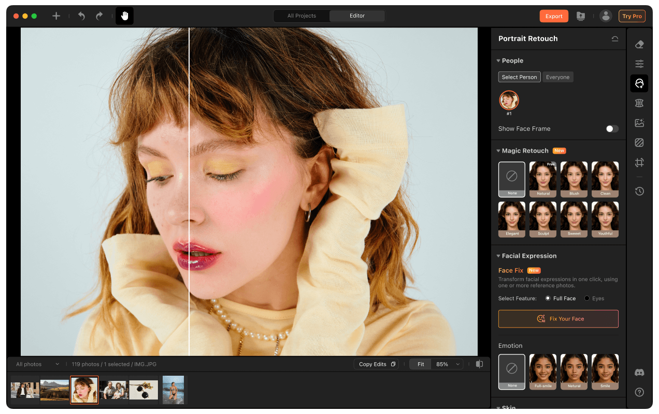Apply the Natural Magic Retouch preset
Image resolution: width=659 pixels, height=414 pixels.
tap(543, 180)
